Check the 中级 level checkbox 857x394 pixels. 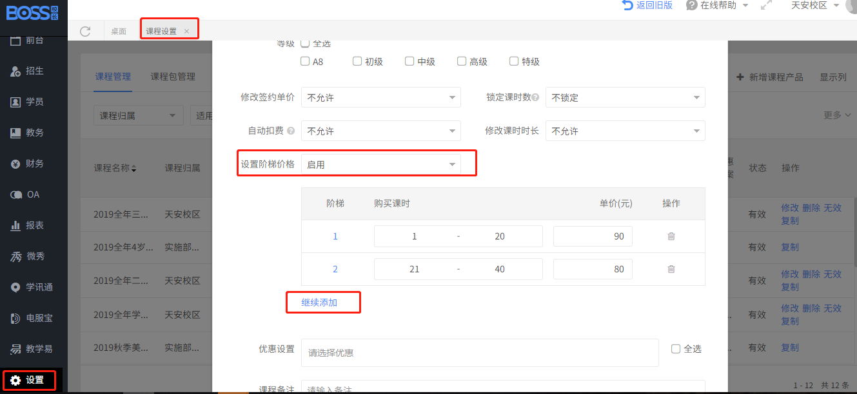click(409, 62)
